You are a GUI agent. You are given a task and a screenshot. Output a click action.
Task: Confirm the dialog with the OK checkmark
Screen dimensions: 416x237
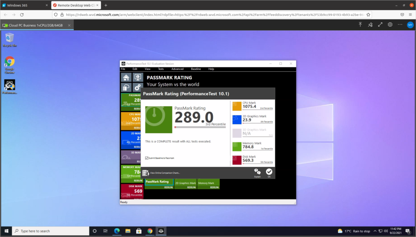pos(269,173)
